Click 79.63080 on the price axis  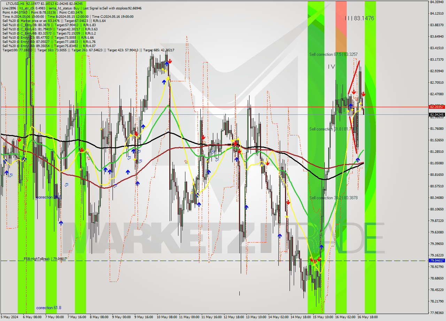[437, 232]
